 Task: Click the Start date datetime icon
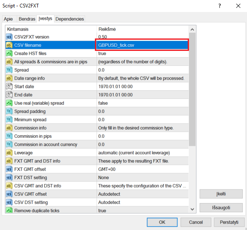point(9,86)
